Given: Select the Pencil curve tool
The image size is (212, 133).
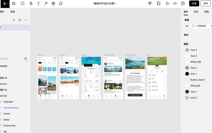Looking at the screenshot, I should pyautogui.click(x=46, y=3).
